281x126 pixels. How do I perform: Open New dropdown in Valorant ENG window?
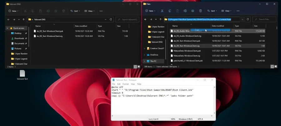click(x=13, y=11)
